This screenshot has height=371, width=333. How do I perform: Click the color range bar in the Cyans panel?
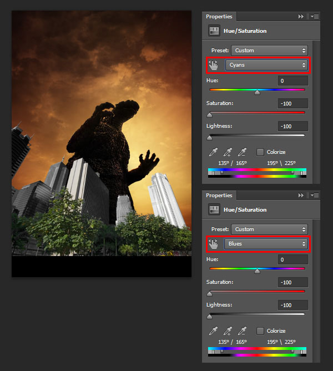(257, 173)
